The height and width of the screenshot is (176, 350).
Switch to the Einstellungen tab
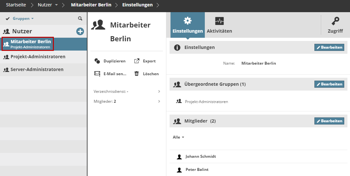click(x=188, y=25)
